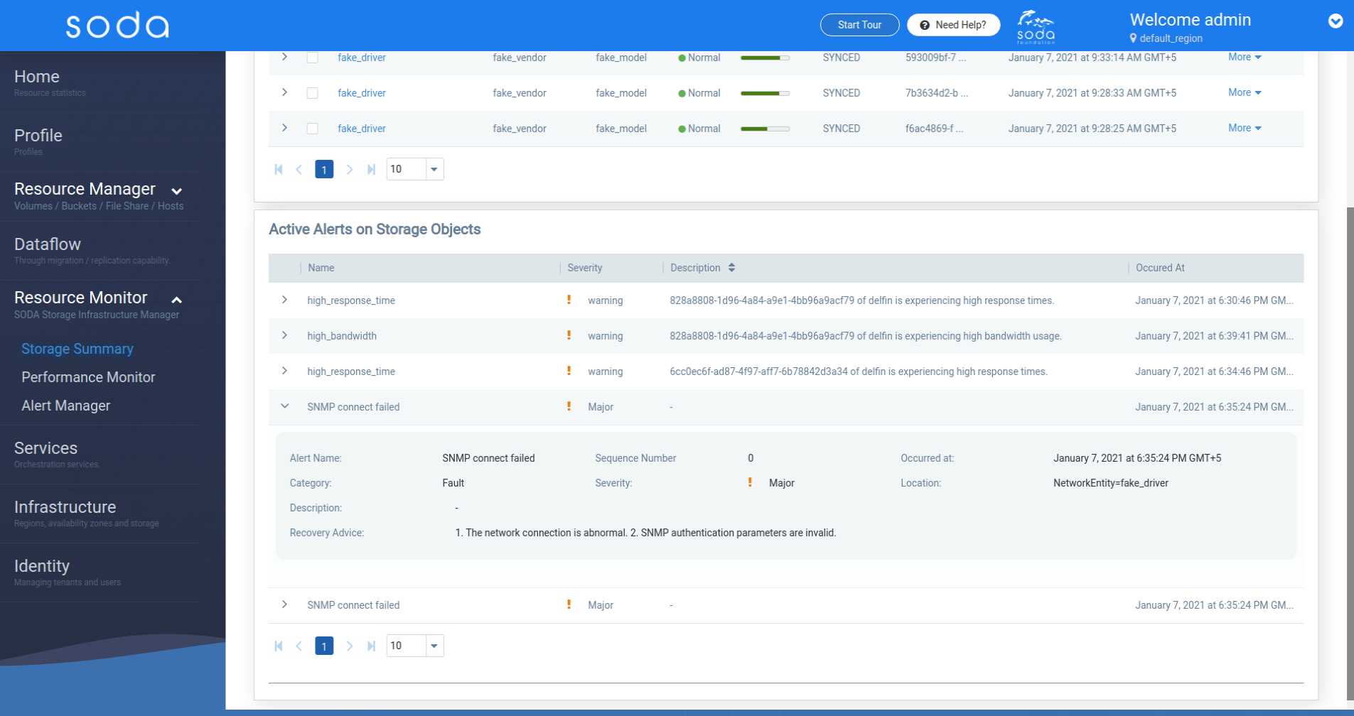Select Alert Manager submenu
1354x716 pixels.
[x=66, y=406]
